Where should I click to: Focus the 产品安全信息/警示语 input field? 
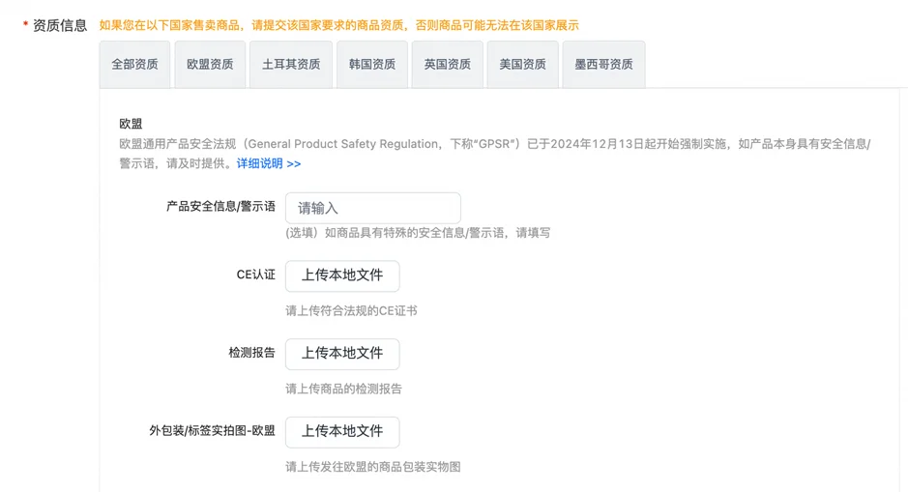(372, 208)
